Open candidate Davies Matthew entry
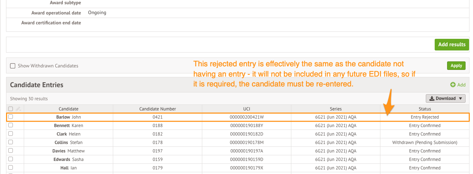 pos(68,151)
